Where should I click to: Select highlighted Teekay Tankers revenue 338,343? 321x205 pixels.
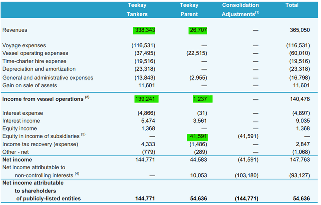click(144, 30)
